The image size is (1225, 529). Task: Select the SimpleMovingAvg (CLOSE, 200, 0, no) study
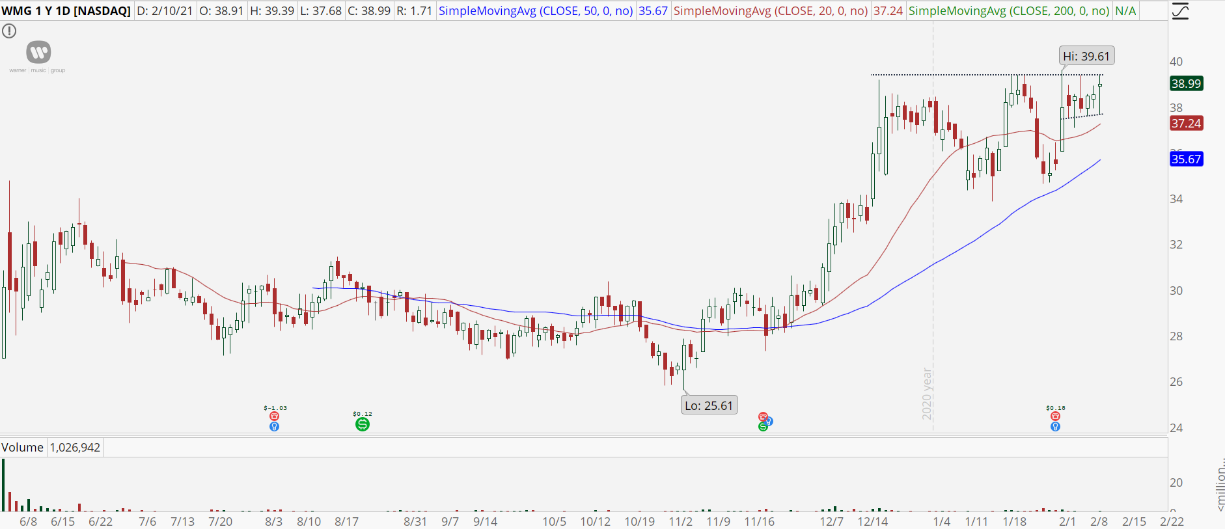[1009, 11]
